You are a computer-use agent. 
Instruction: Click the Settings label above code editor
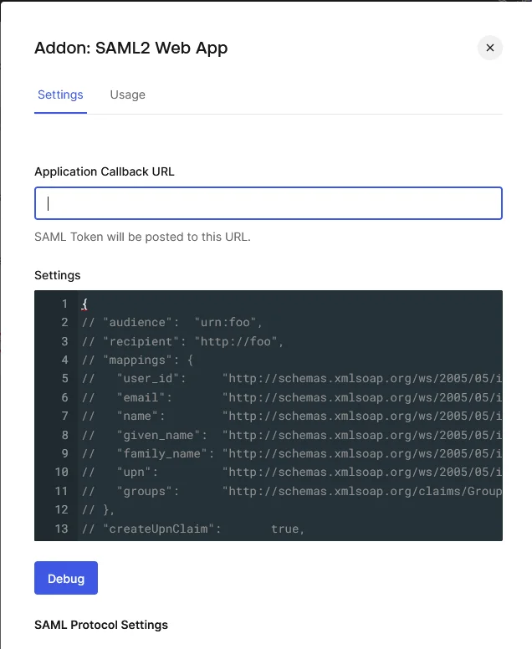tap(58, 275)
